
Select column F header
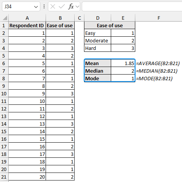[159, 18]
